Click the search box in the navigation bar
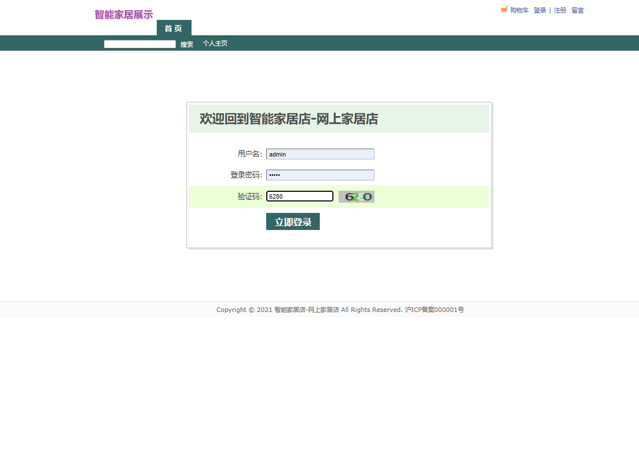The width and height of the screenshot is (639, 452). (139, 44)
